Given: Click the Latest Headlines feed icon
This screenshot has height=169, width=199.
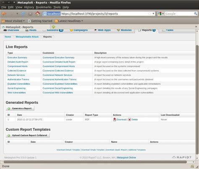Looking at the screenshot, I should point(56,21).
